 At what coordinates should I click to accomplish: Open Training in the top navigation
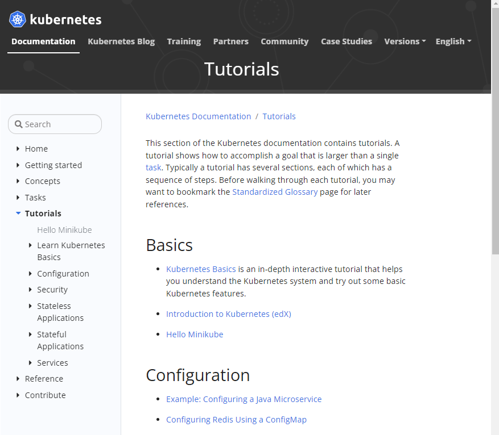pos(184,41)
